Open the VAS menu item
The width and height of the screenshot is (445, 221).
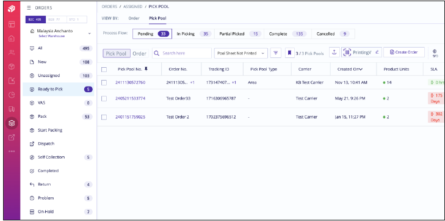tap(58, 103)
